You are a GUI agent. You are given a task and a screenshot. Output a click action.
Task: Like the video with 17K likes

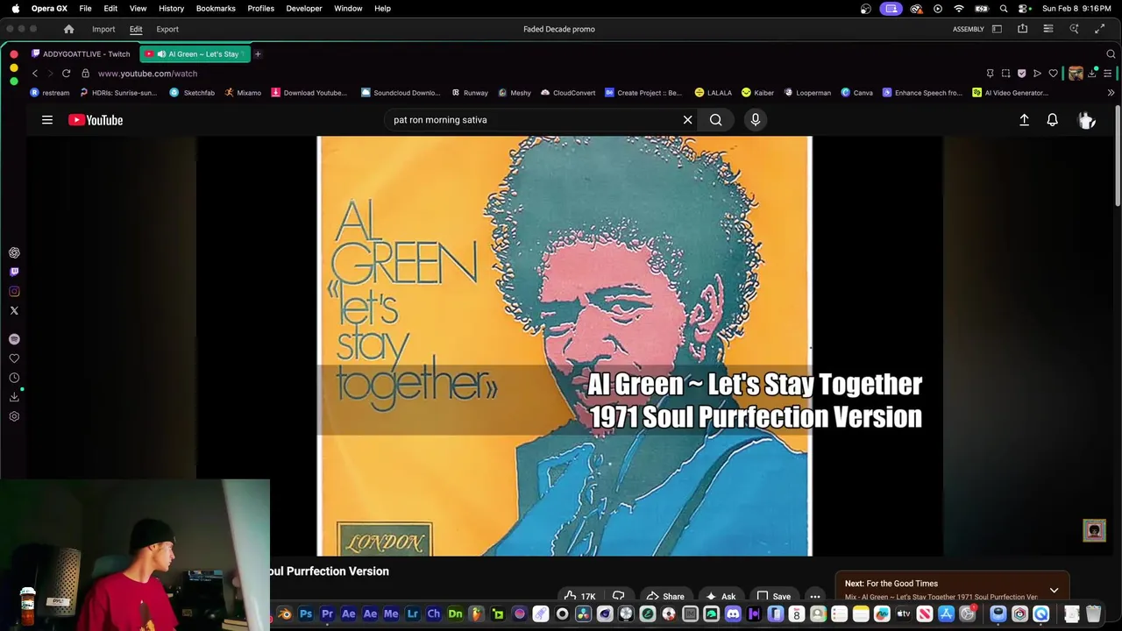tap(580, 596)
